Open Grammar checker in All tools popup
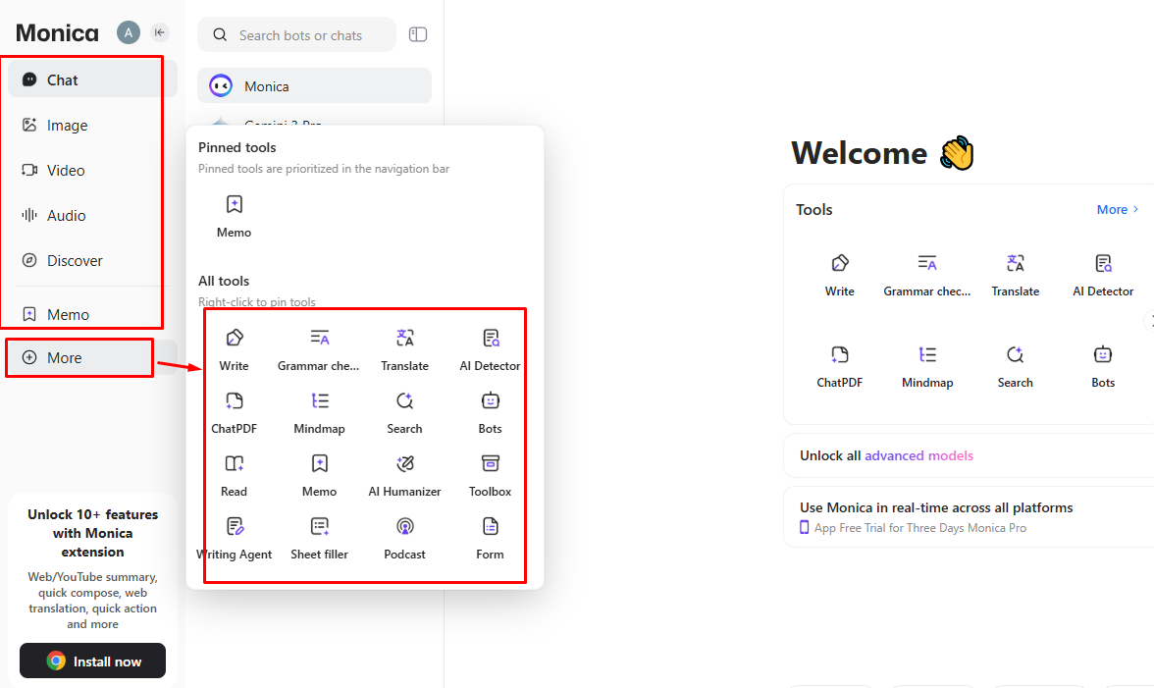Image resolution: width=1154 pixels, height=688 pixels. coord(319,350)
